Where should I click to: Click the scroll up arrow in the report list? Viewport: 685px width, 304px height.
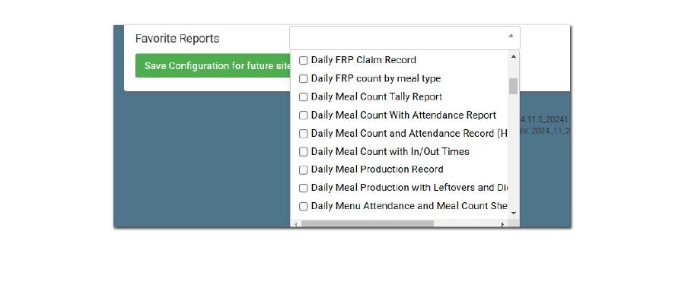click(514, 56)
